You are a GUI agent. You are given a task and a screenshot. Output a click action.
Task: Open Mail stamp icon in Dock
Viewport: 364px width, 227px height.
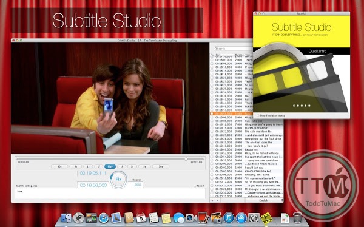pos(116,218)
